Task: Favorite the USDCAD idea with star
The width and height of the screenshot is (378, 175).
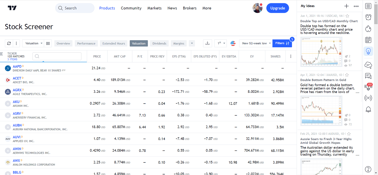Action: [347, 16]
